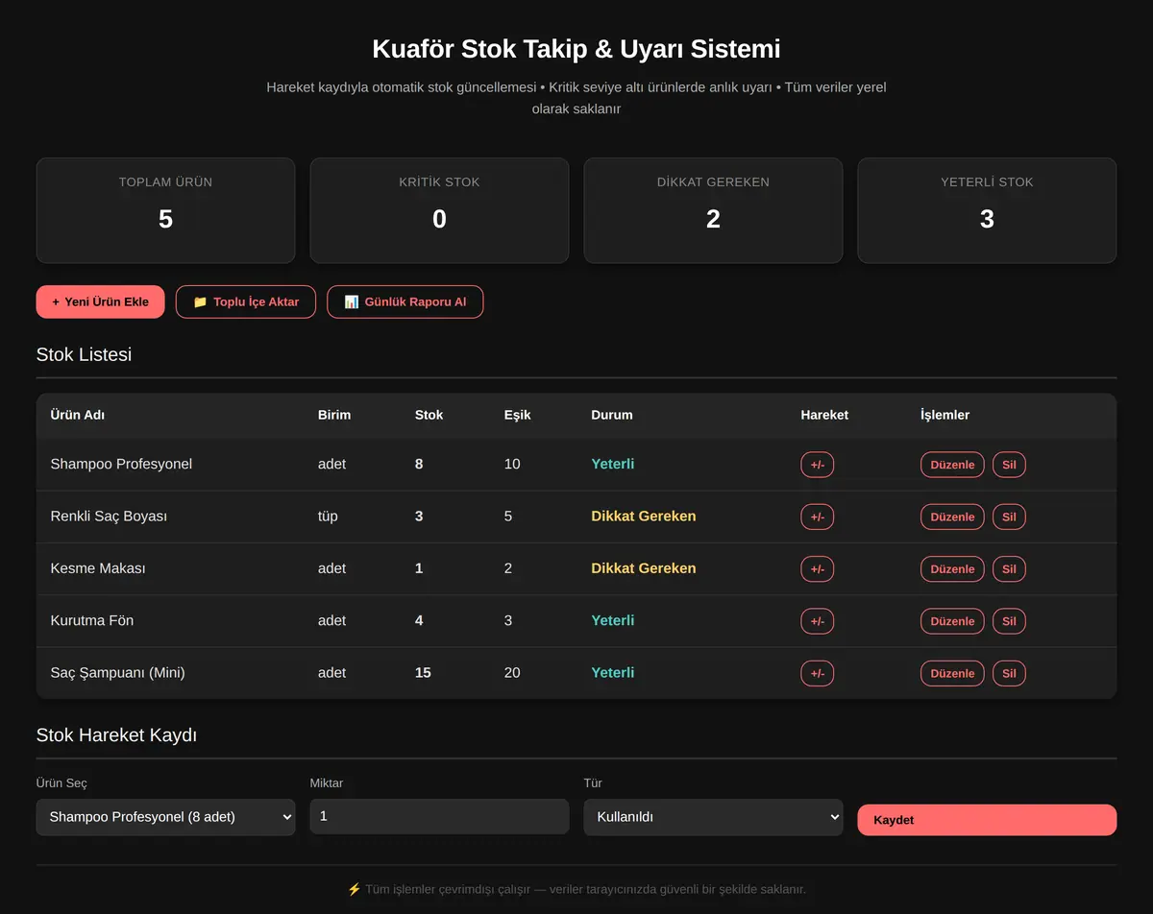Click the Toplam Ürün summary card
This screenshot has width=1153, height=914.
pos(165,210)
